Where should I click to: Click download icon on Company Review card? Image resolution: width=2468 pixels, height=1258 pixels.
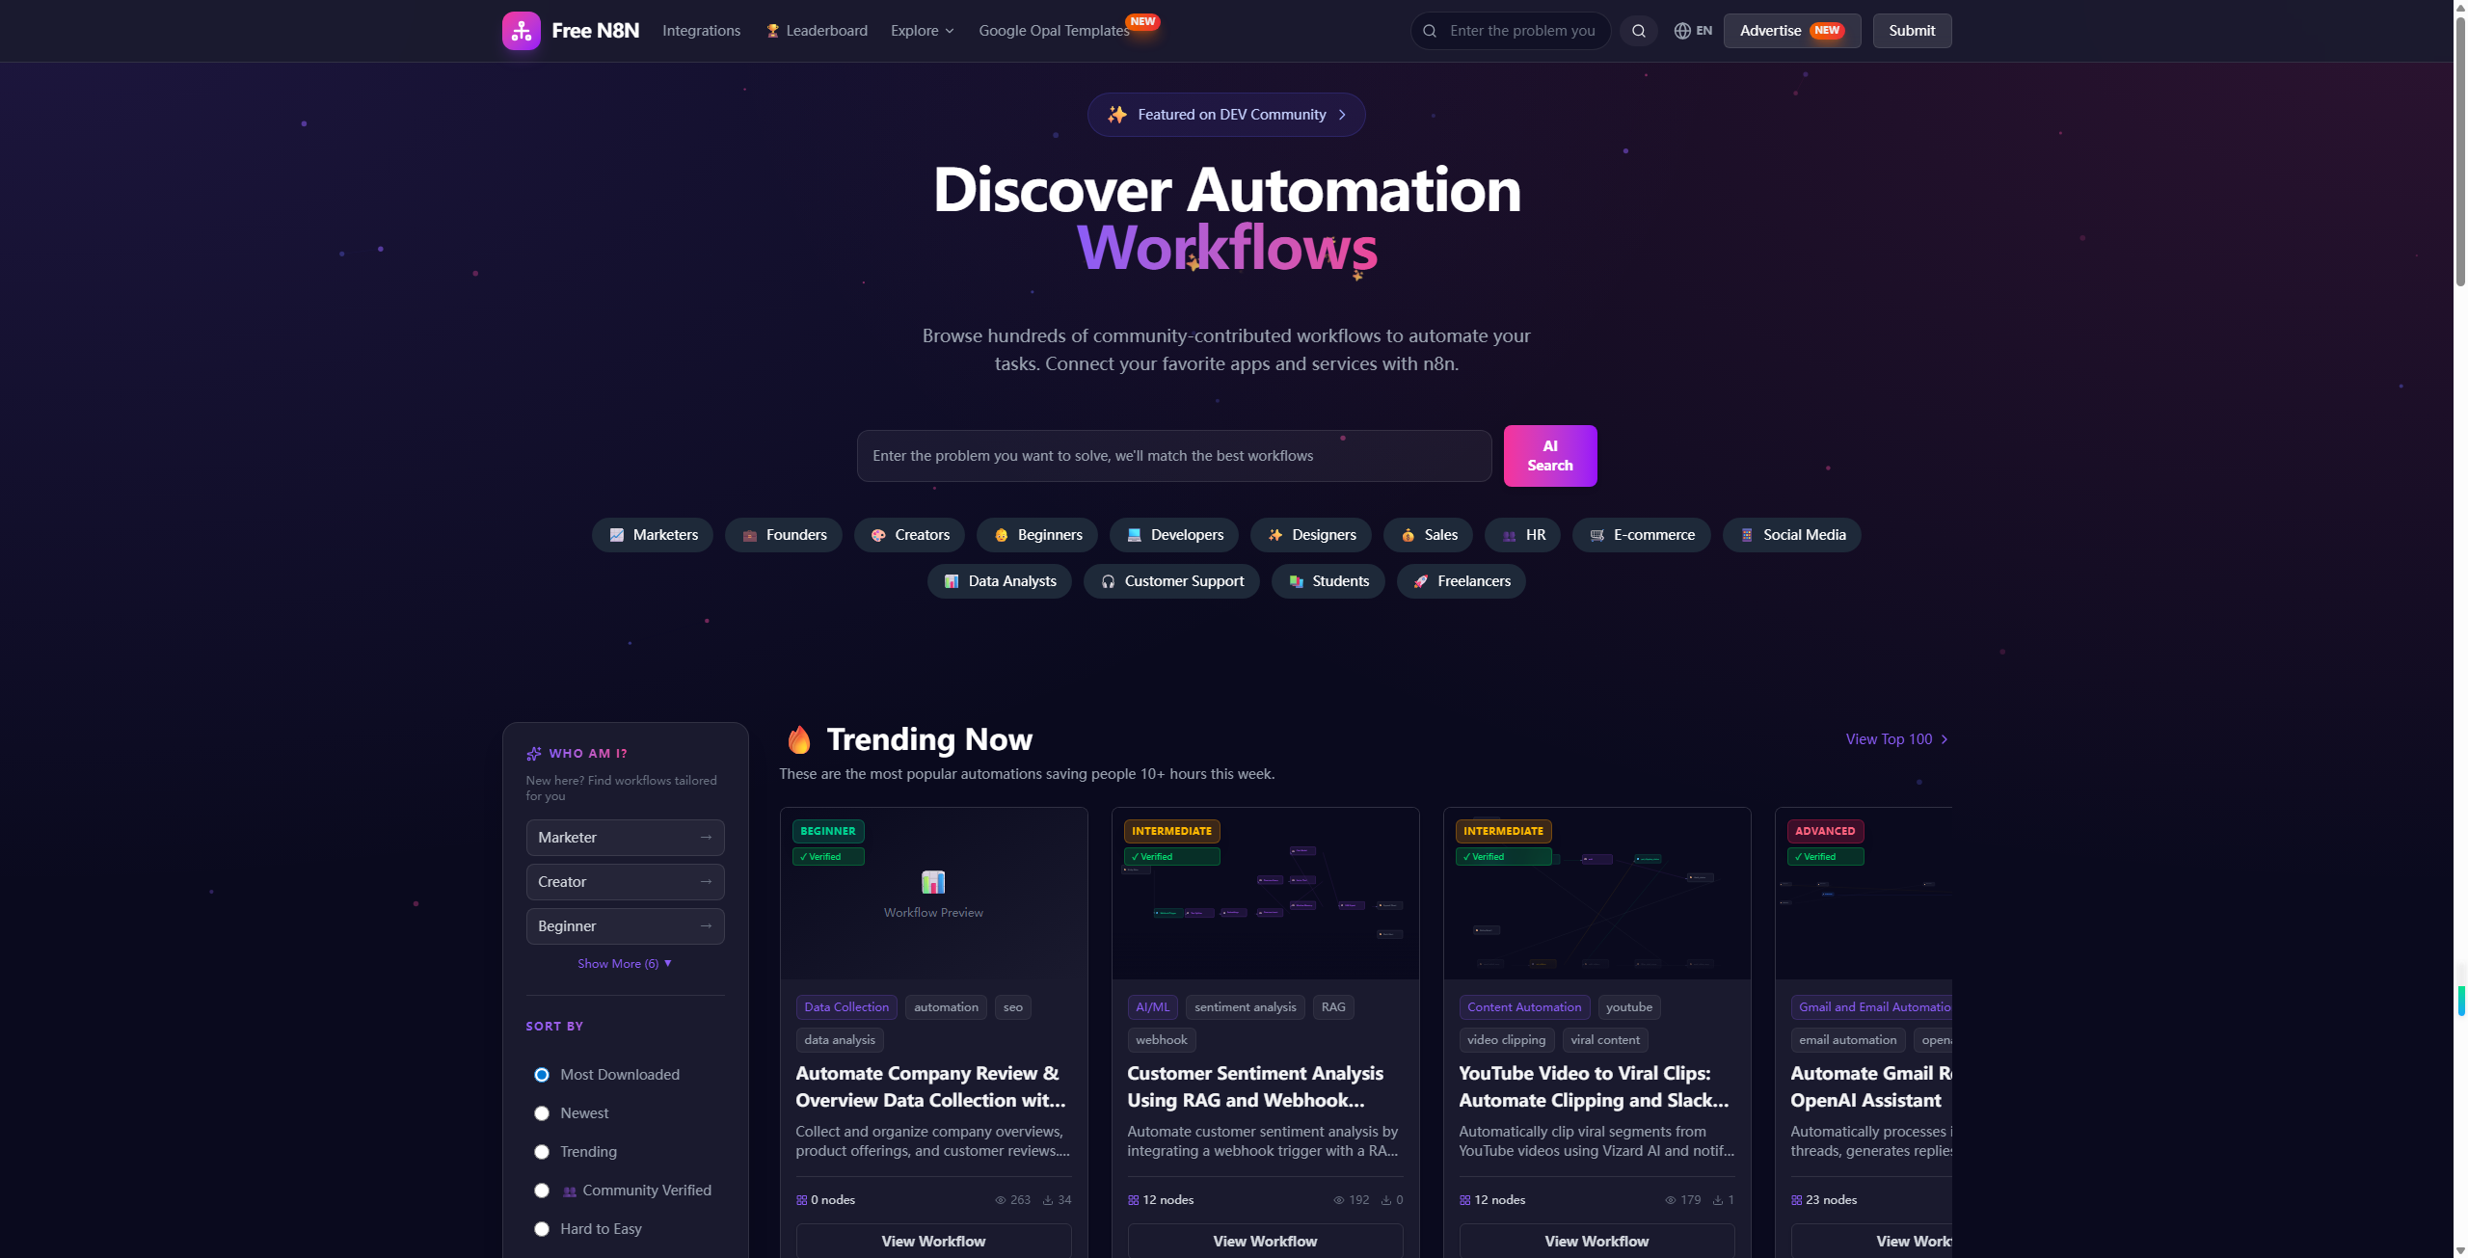(1048, 1200)
